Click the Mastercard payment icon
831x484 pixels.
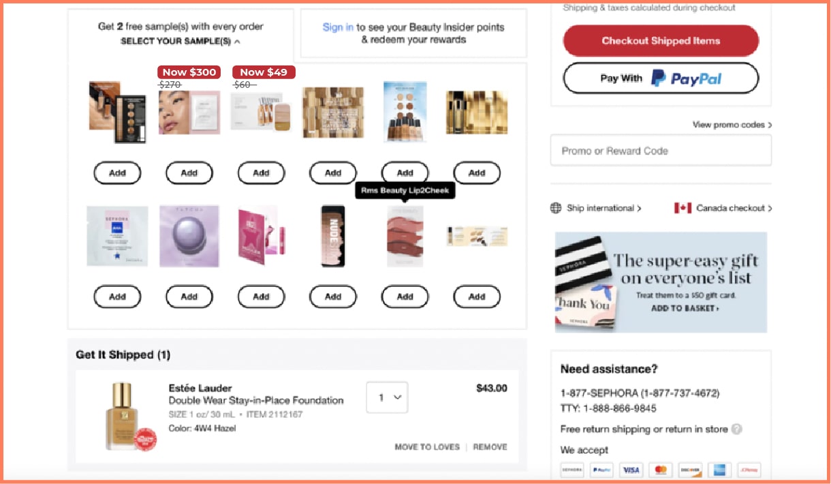[660, 470]
